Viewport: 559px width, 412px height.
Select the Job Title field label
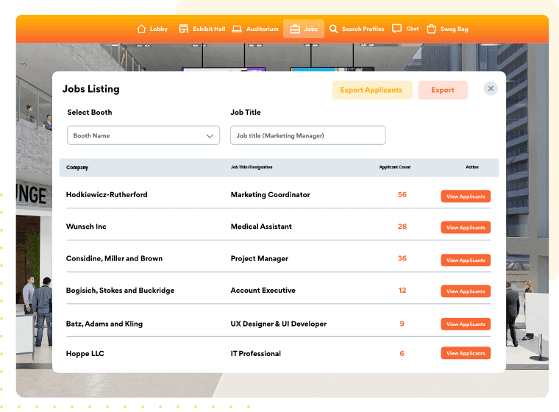(x=246, y=113)
